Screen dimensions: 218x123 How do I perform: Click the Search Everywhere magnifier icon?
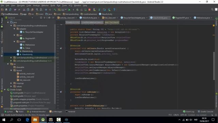tap(212, 9)
